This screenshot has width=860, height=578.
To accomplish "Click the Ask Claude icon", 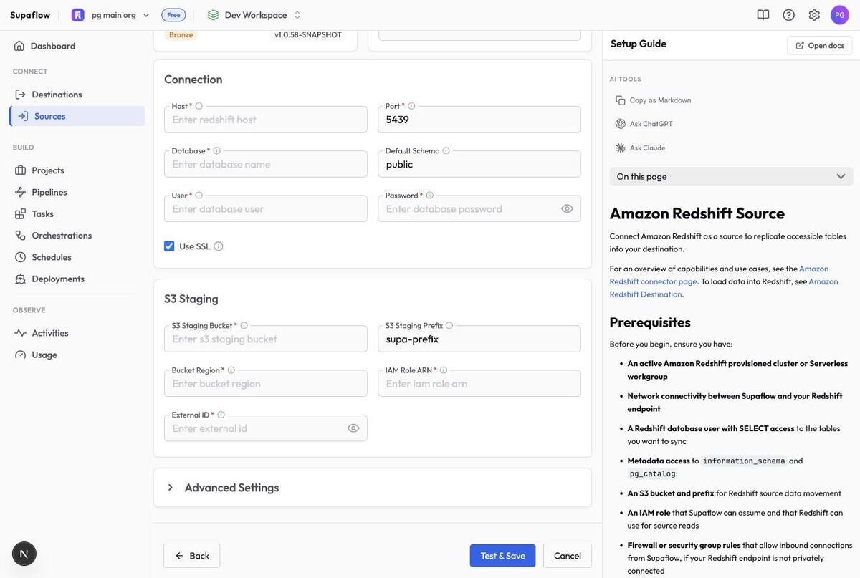I will coord(621,148).
